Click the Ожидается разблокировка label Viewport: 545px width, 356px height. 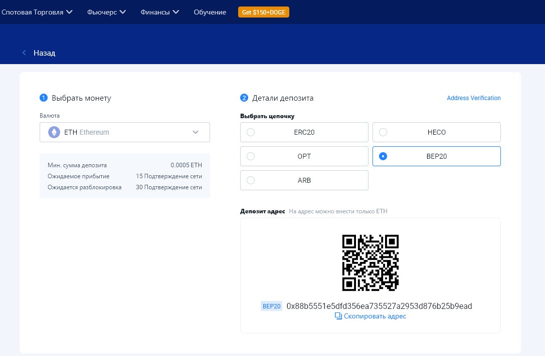(84, 187)
